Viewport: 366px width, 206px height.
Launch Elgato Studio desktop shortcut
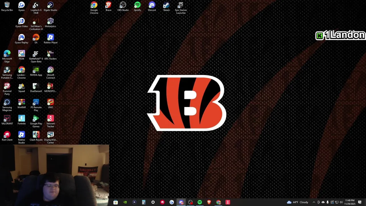(50, 7)
